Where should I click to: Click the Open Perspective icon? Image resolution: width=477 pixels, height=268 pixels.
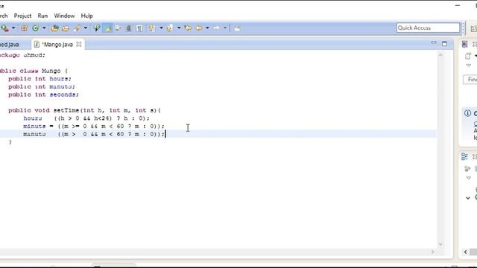tap(474, 28)
